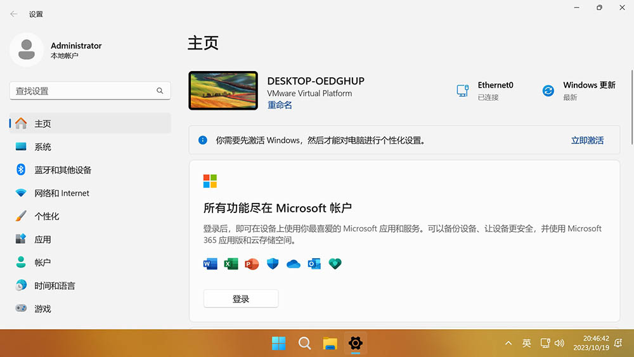634x357 pixels.
Task: Click the 立即激活 link
Action: 587,140
